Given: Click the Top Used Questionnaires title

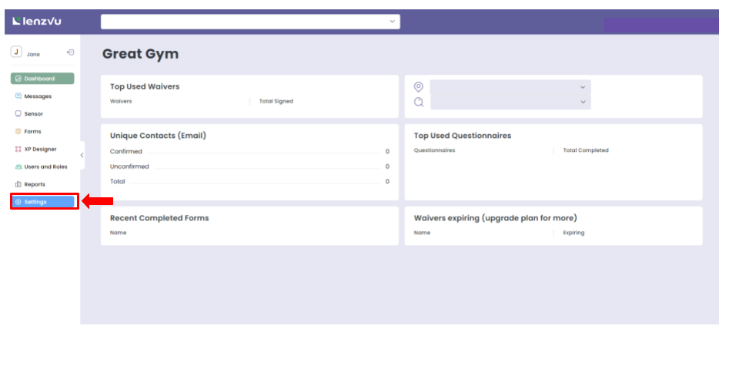Looking at the screenshot, I should [463, 136].
